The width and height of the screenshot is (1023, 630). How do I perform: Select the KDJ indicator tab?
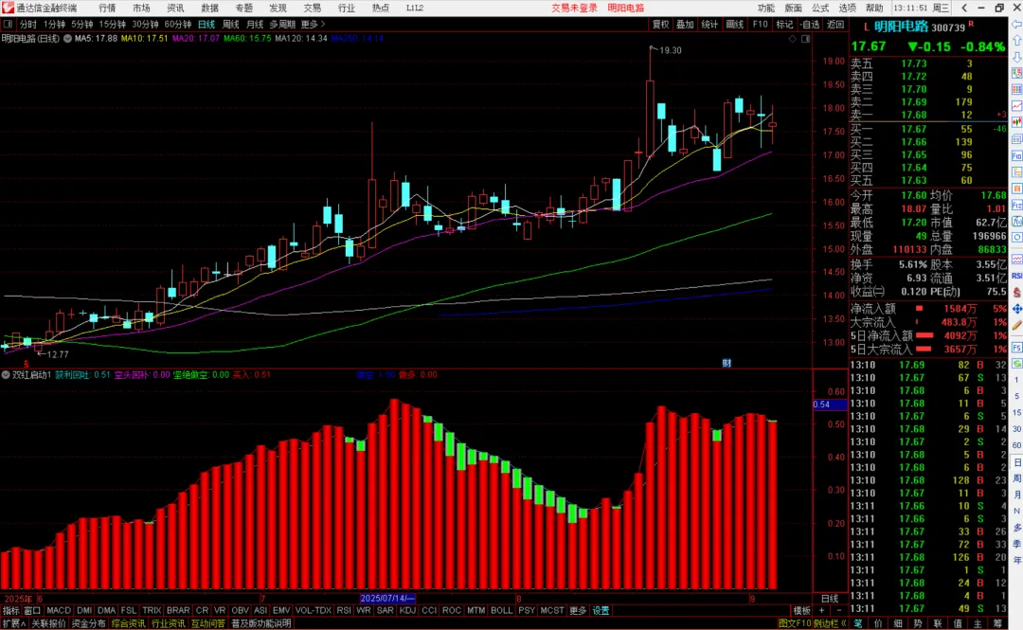coord(407,610)
